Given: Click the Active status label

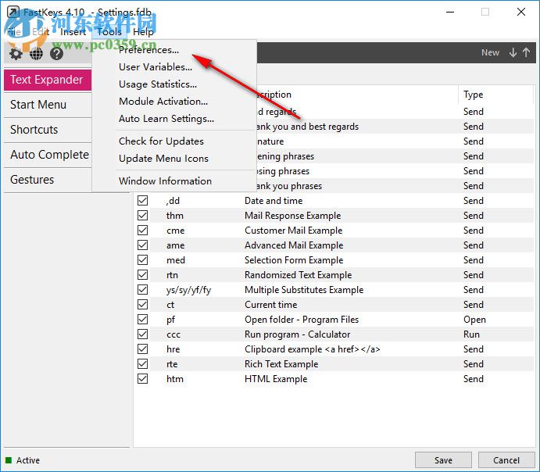Looking at the screenshot, I should tap(28, 460).
